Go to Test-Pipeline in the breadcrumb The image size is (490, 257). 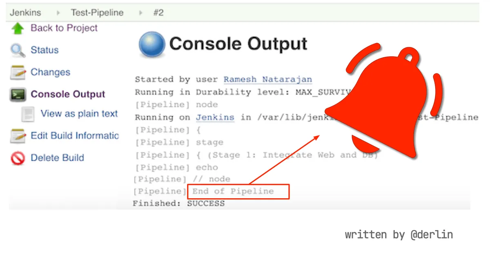click(97, 13)
